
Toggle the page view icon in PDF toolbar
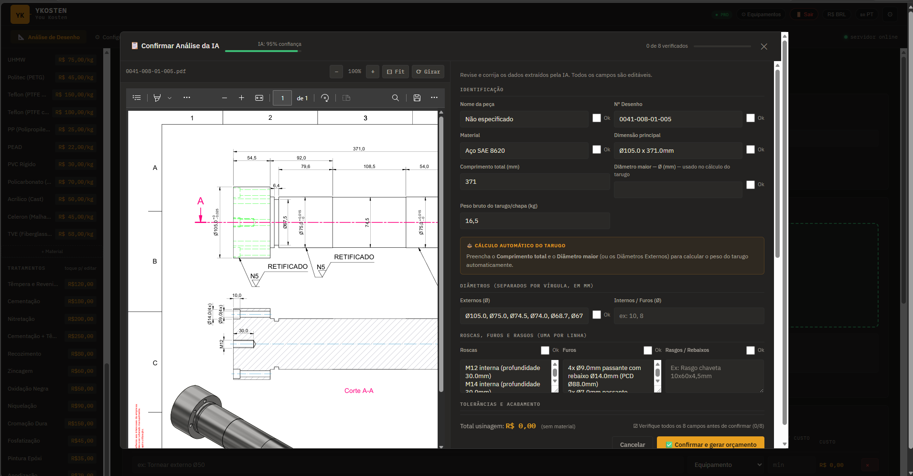(346, 98)
